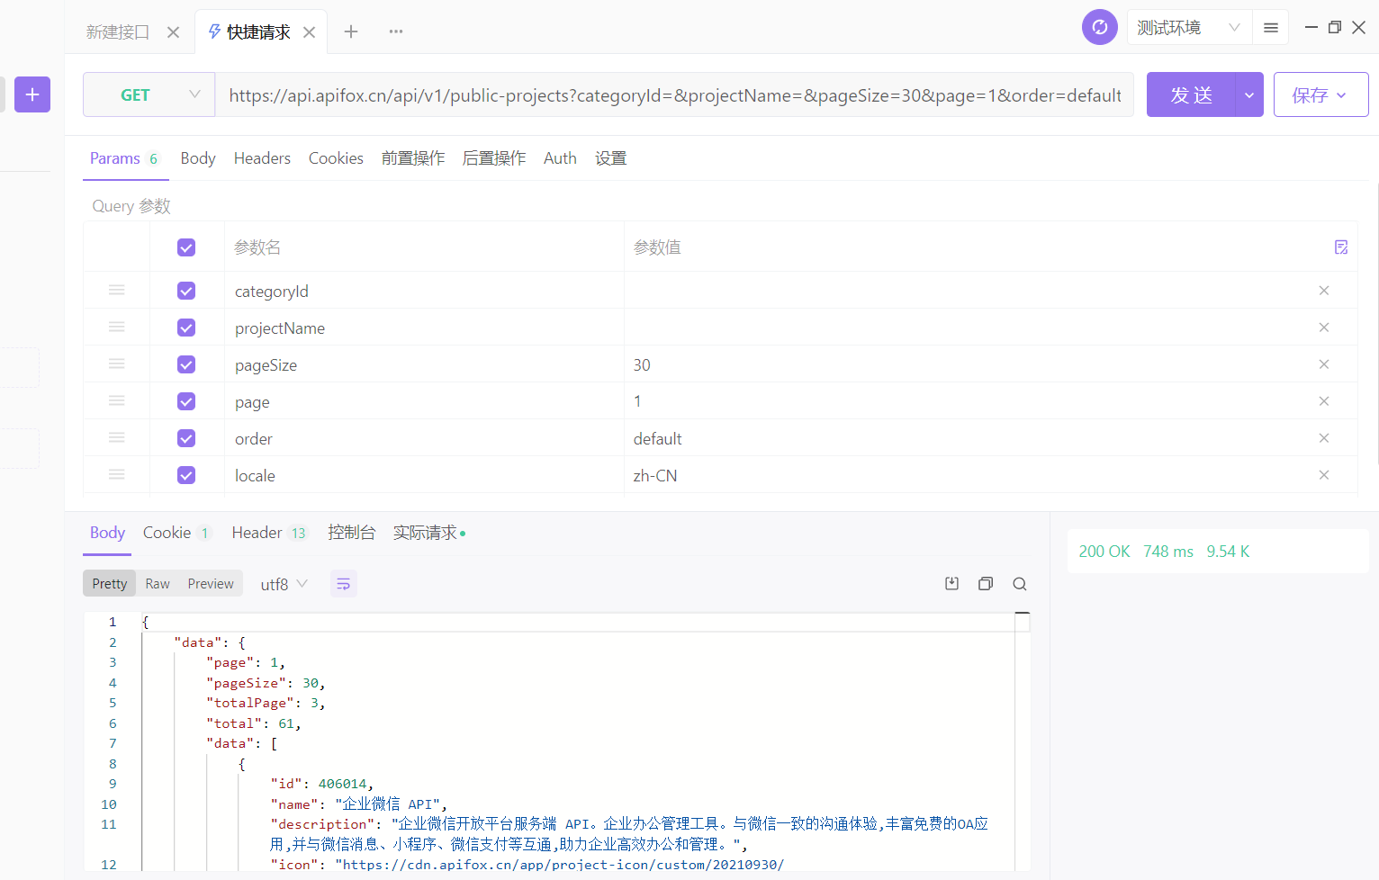
Task: Grab the drag handle of projectName row
Action: 117,327
